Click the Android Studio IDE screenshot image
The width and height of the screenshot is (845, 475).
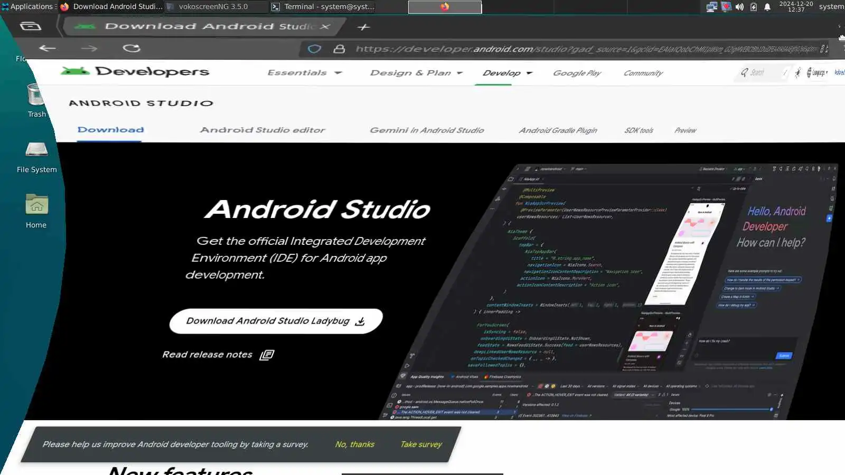point(608,292)
